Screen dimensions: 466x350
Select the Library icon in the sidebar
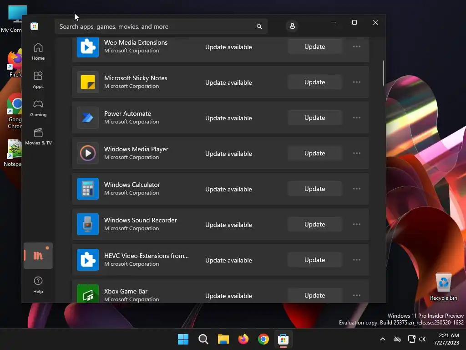tap(38, 256)
